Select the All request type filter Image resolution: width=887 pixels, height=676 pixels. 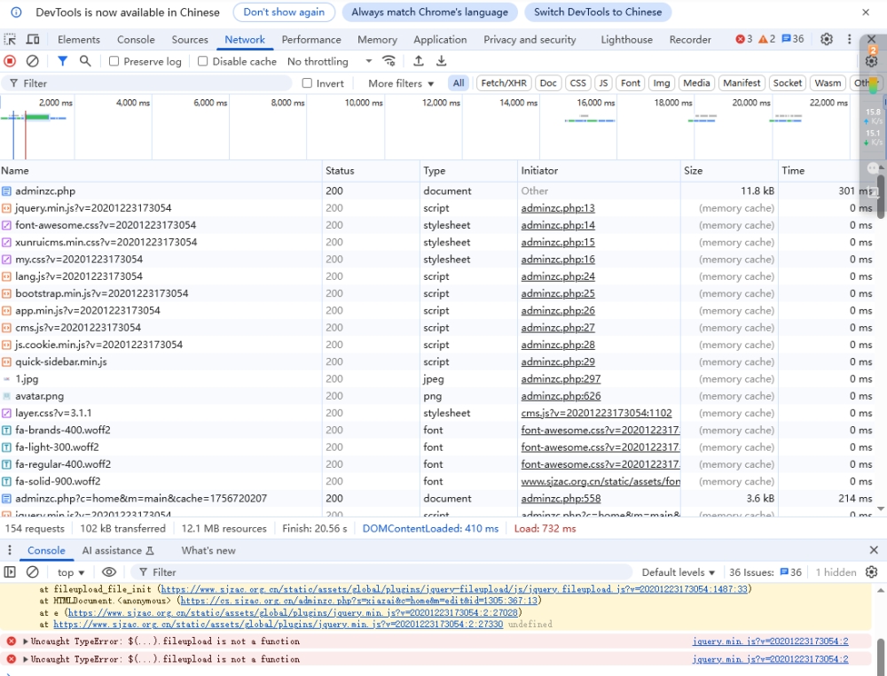click(x=459, y=83)
